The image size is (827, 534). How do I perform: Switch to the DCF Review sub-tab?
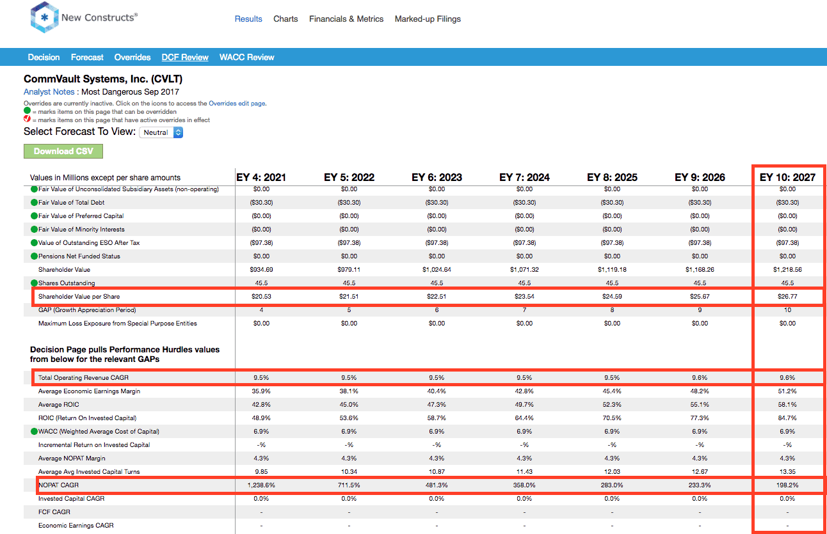coord(185,57)
